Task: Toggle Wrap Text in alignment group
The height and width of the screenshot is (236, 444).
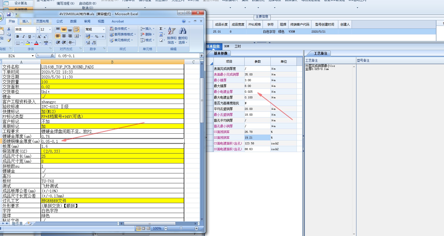Action: 76,29
